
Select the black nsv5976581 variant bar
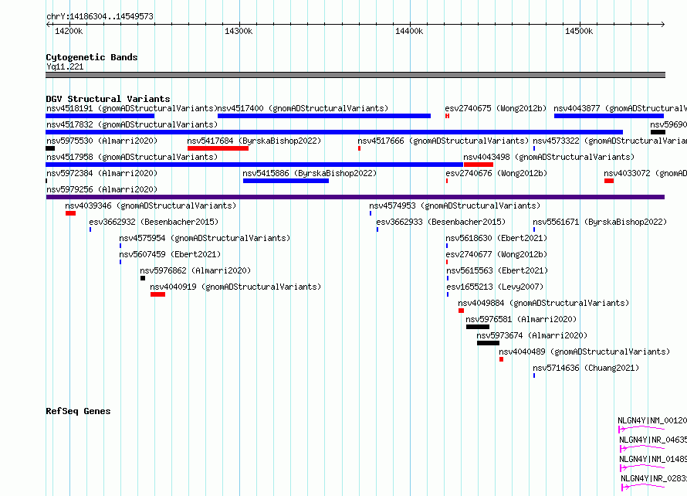click(x=478, y=327)
